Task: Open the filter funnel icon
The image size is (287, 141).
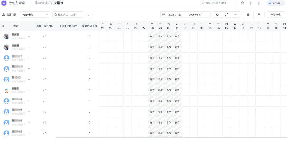Action: (88, 15)
